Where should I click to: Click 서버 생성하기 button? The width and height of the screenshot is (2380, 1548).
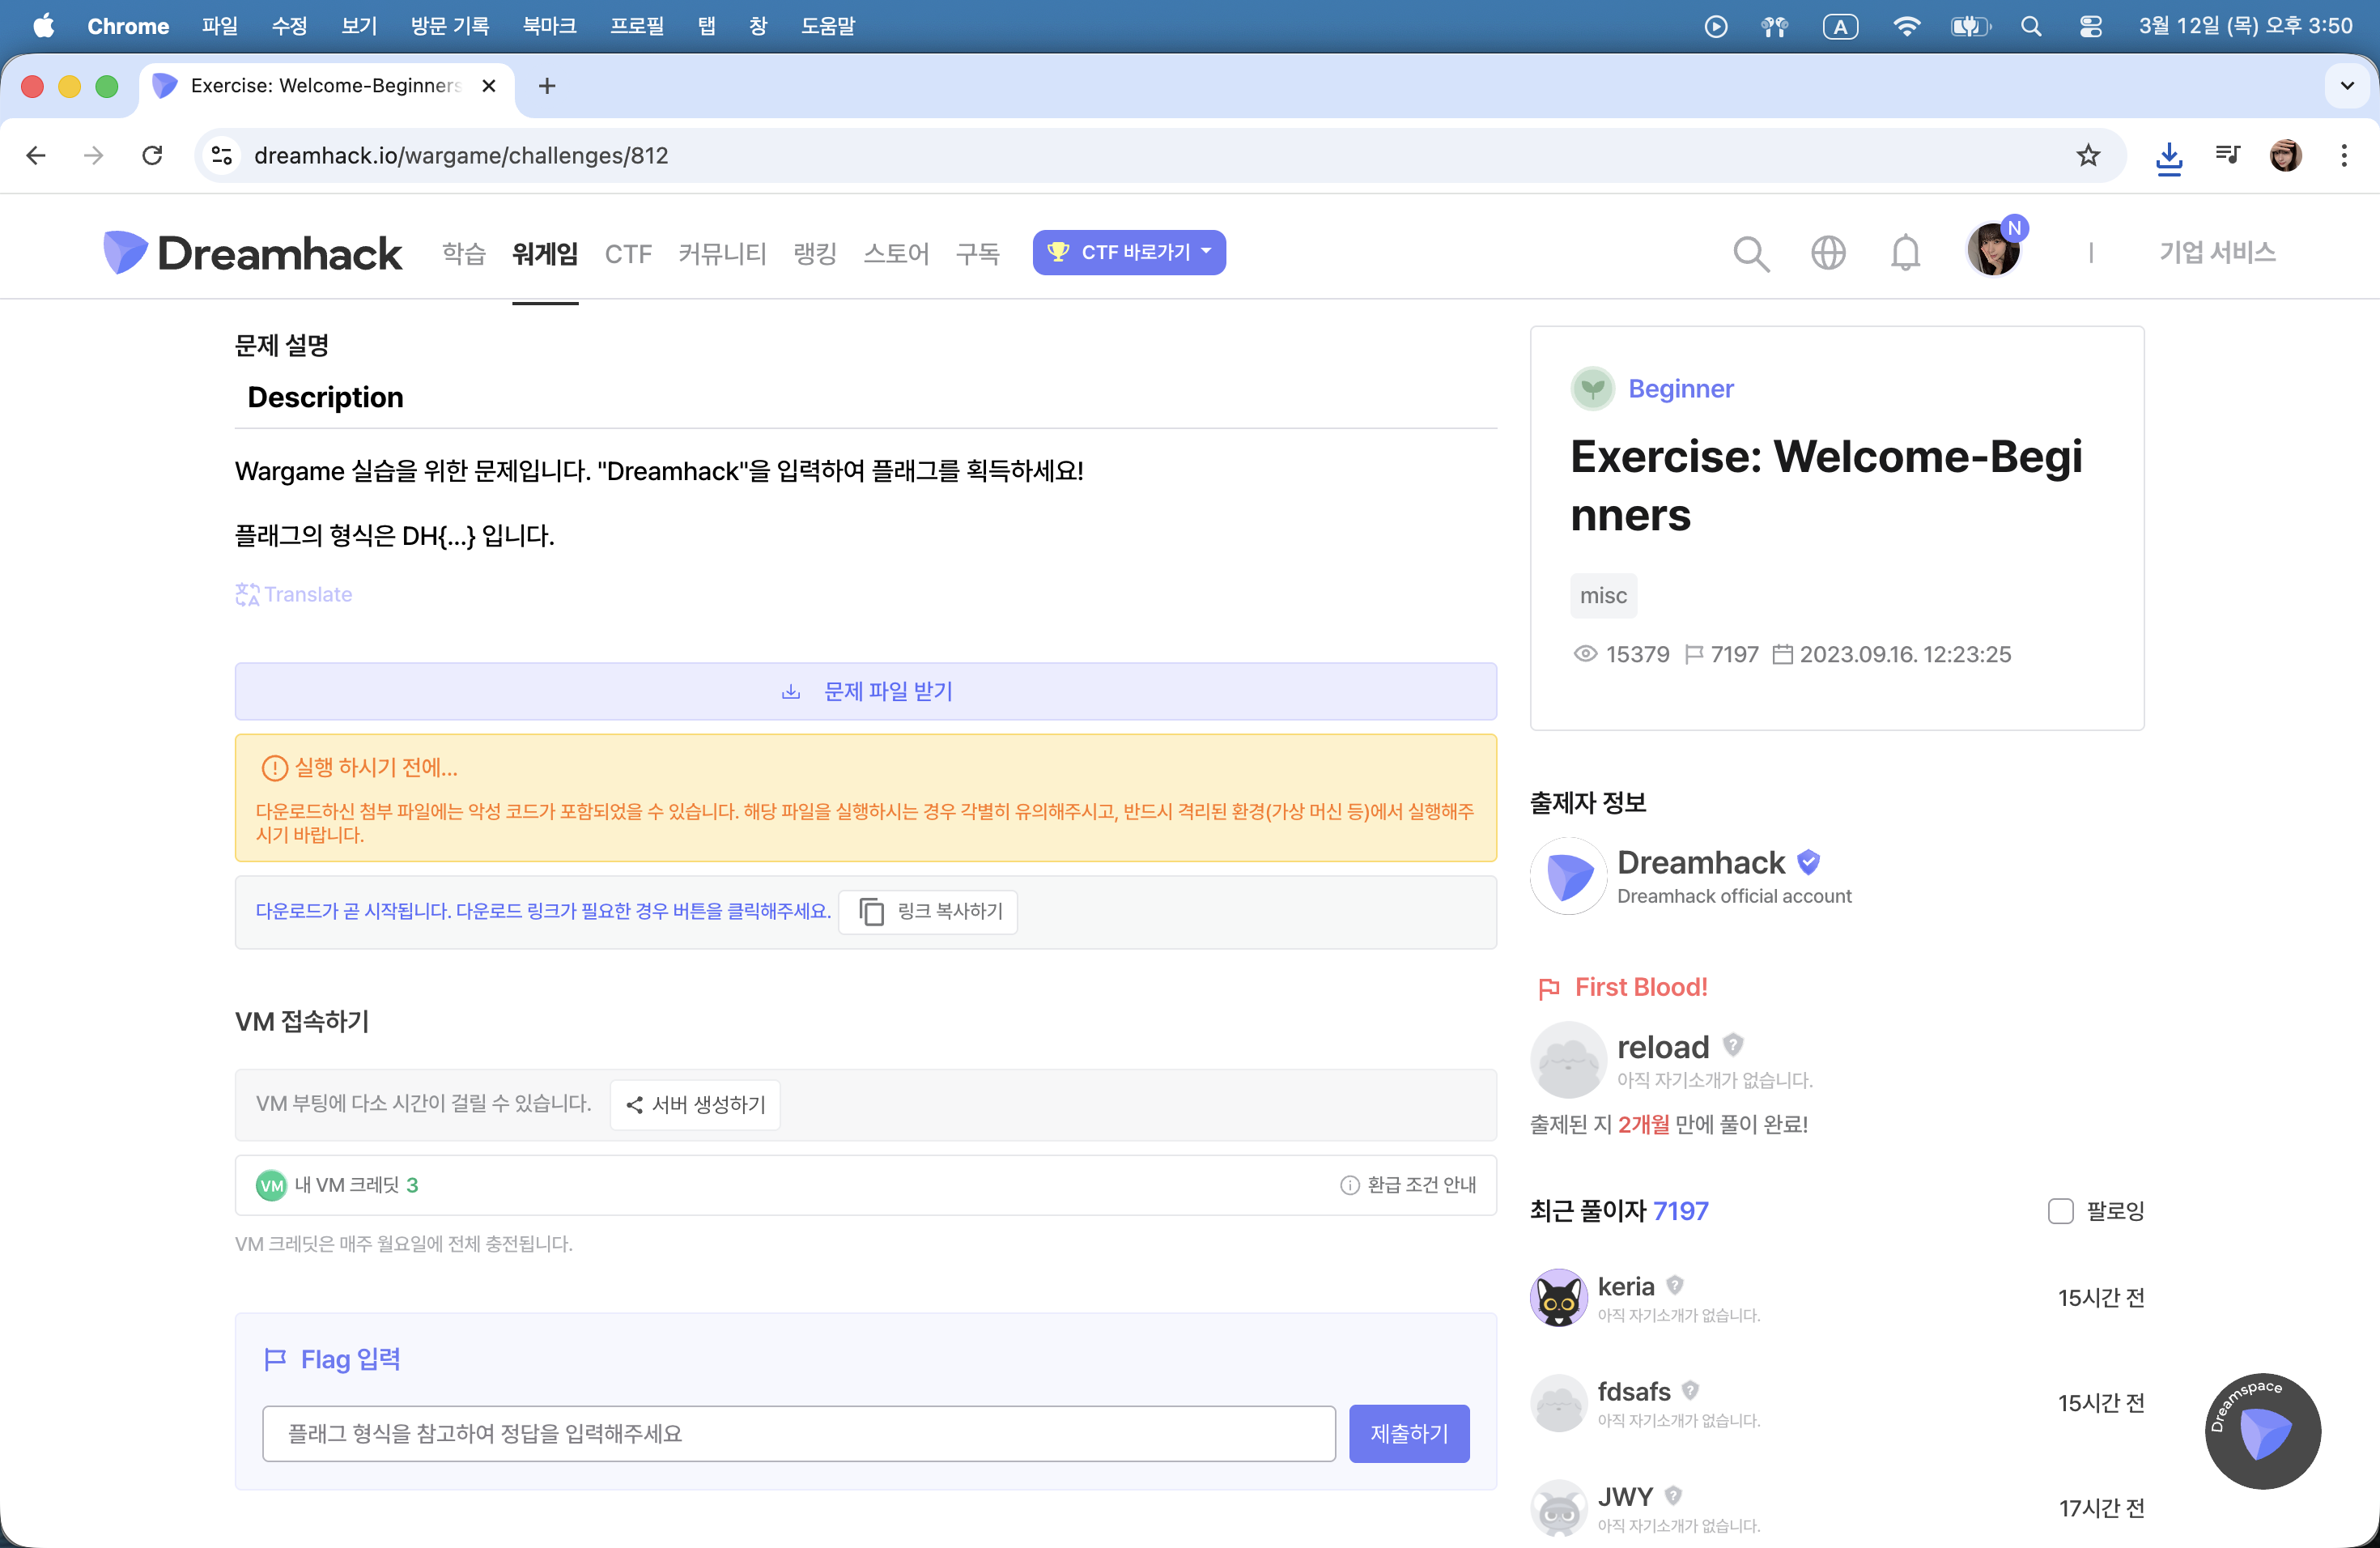coord(695,1104)
